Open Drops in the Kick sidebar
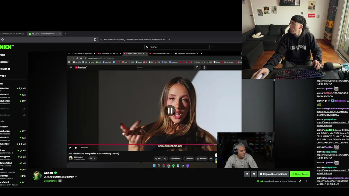 click(x=3, y=76)
